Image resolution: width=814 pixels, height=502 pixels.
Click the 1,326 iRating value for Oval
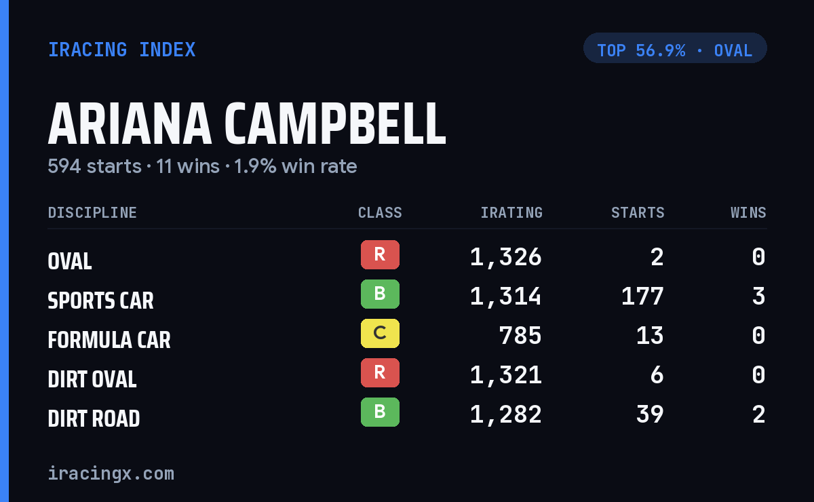(x=506, y=257)
